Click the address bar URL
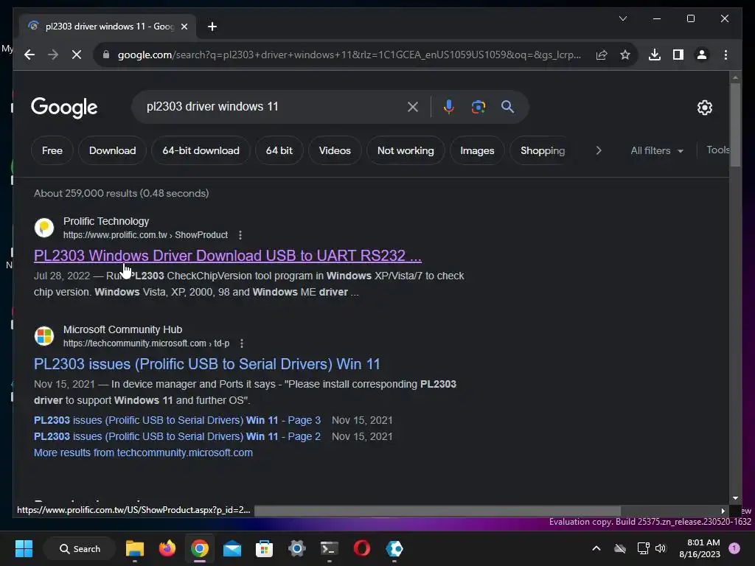 pos(349,55)
